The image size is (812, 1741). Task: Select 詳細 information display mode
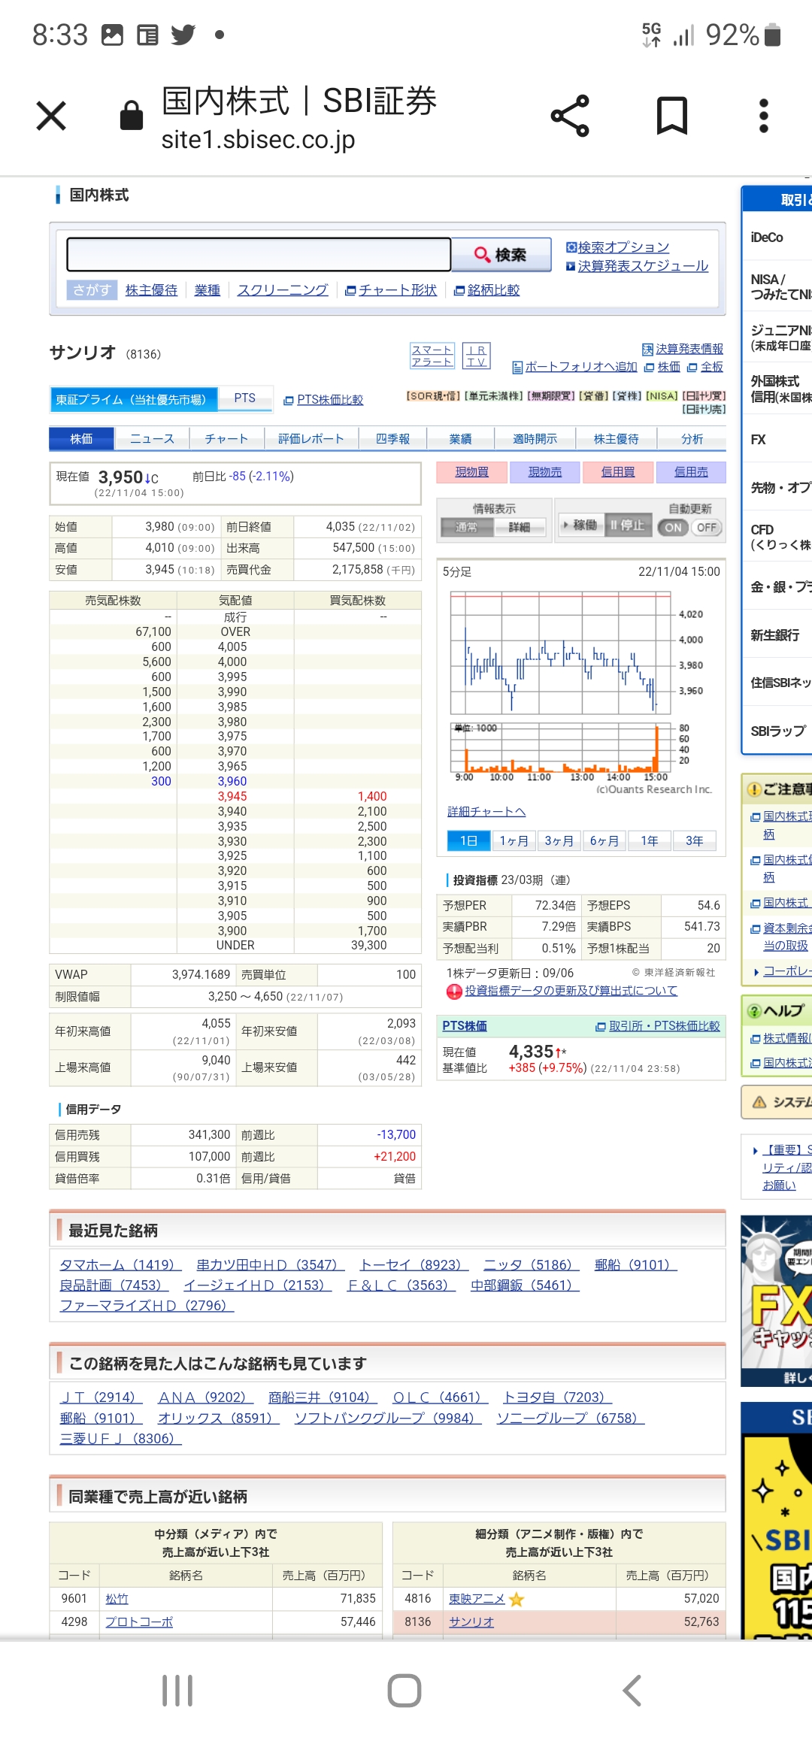519,528
